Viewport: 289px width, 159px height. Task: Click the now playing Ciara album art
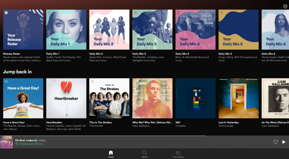[6, 142]
